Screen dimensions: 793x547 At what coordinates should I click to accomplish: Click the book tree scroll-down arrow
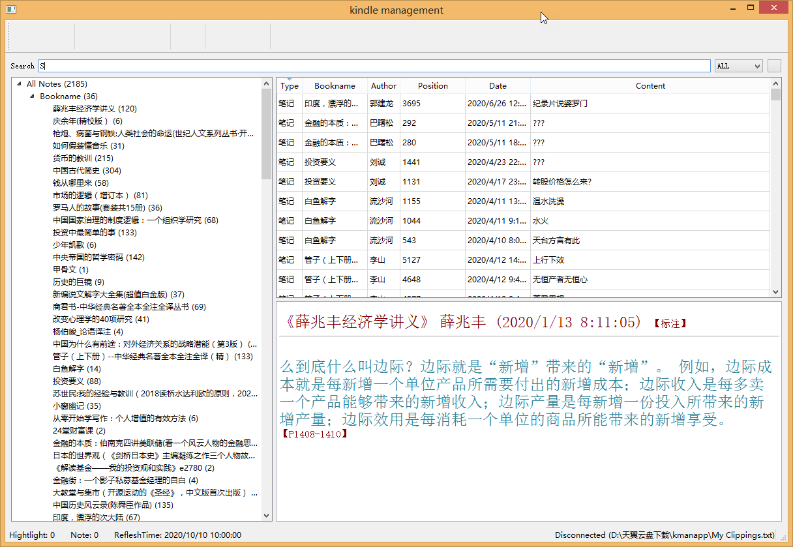267,516
